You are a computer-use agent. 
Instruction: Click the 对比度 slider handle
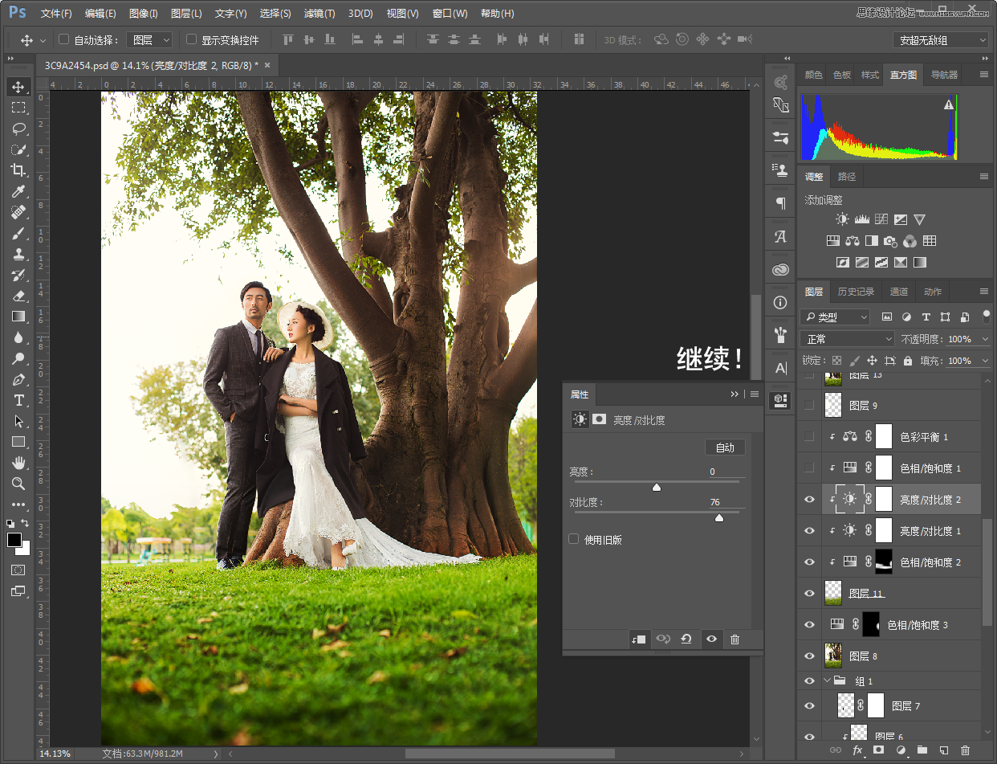pos(719,518)
